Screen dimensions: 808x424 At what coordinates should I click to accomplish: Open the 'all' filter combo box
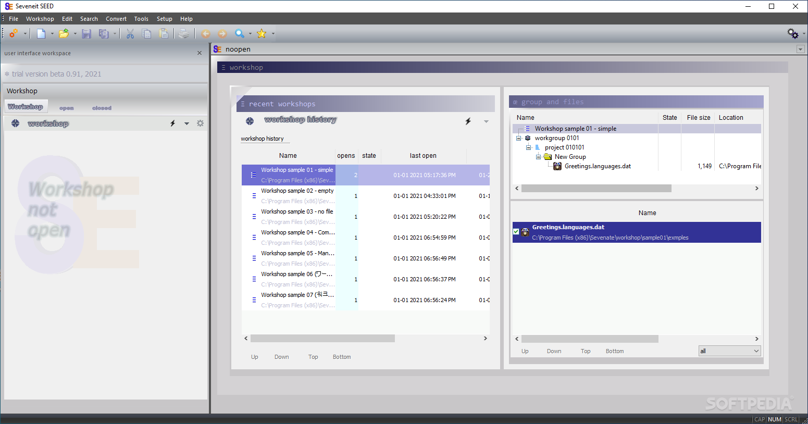coord(729,351)
